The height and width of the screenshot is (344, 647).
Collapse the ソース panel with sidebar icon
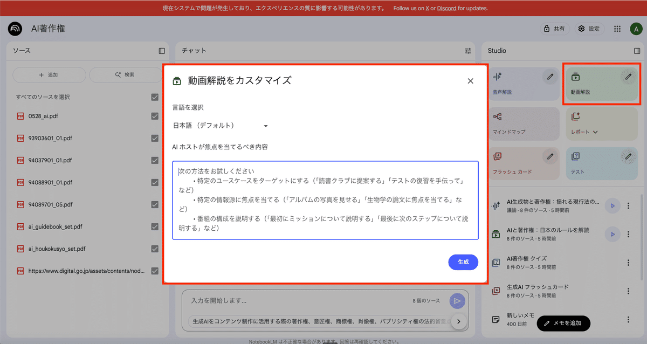(x=162, y=51)
